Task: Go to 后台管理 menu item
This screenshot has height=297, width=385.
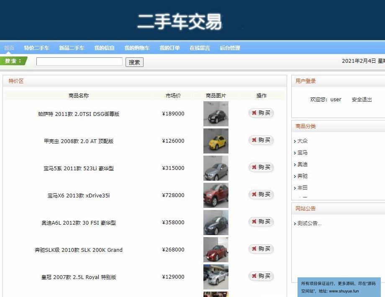Action: pos(230,48)
